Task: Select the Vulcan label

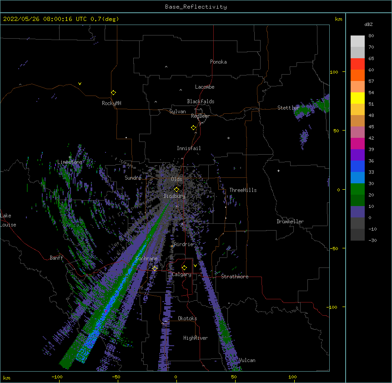Action: (247, 360)
